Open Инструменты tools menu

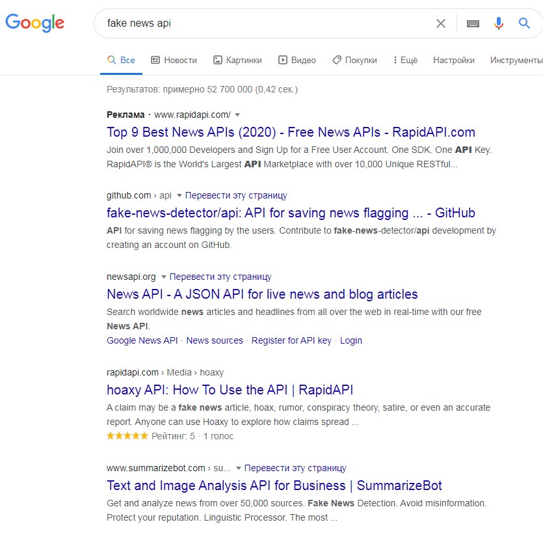[x=516, y=60]
